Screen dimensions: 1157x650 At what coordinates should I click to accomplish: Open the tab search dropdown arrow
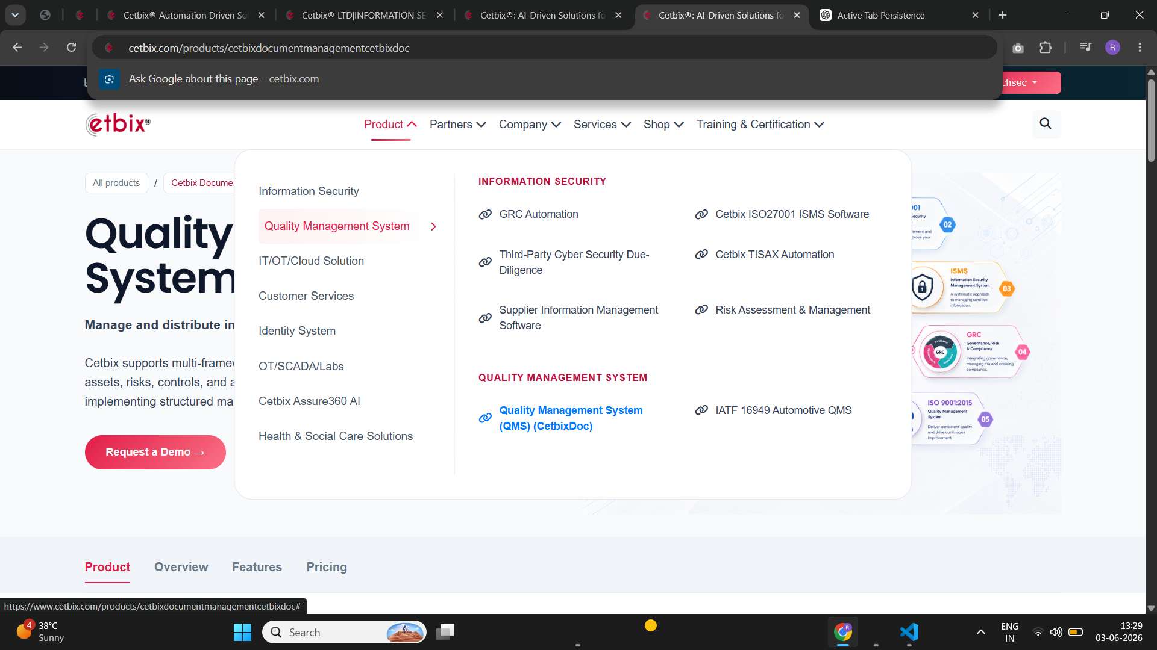(15, 15)
